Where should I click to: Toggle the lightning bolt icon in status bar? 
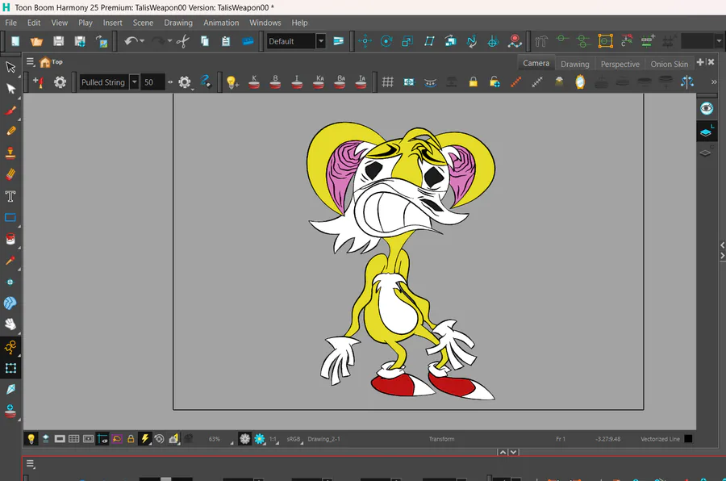[x=145, y=439]
